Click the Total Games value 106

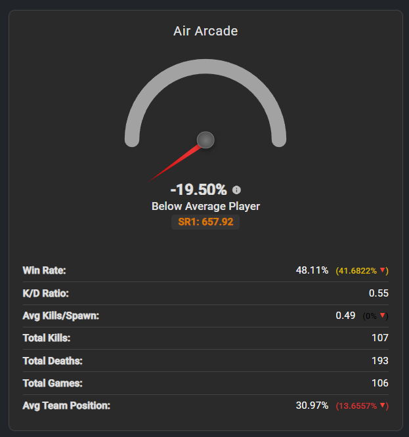point(379,383)
